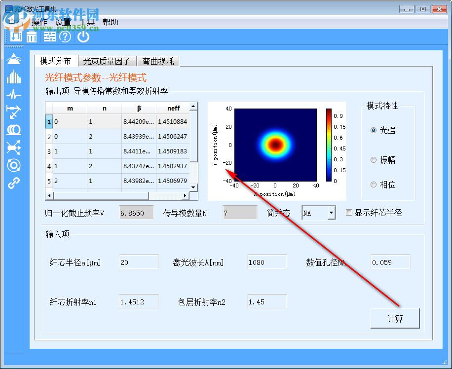Click the pulse waveform sidebar icon
452x369 pixels.
(x=13, y=95)
